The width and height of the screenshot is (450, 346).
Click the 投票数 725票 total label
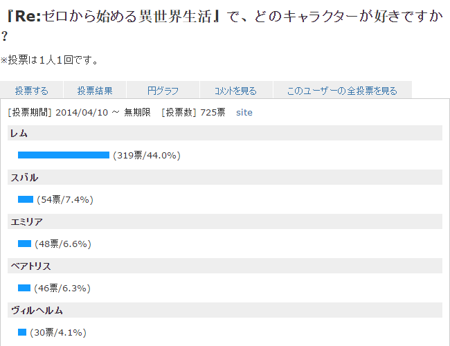[x=193, y=112]
